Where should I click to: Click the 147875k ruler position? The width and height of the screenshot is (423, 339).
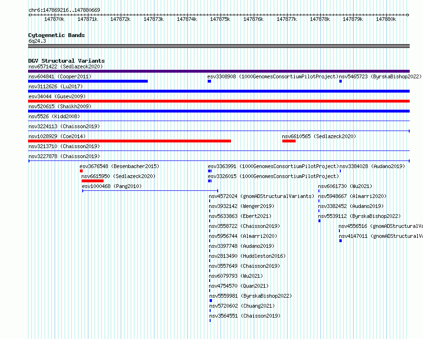coord(220,19)
